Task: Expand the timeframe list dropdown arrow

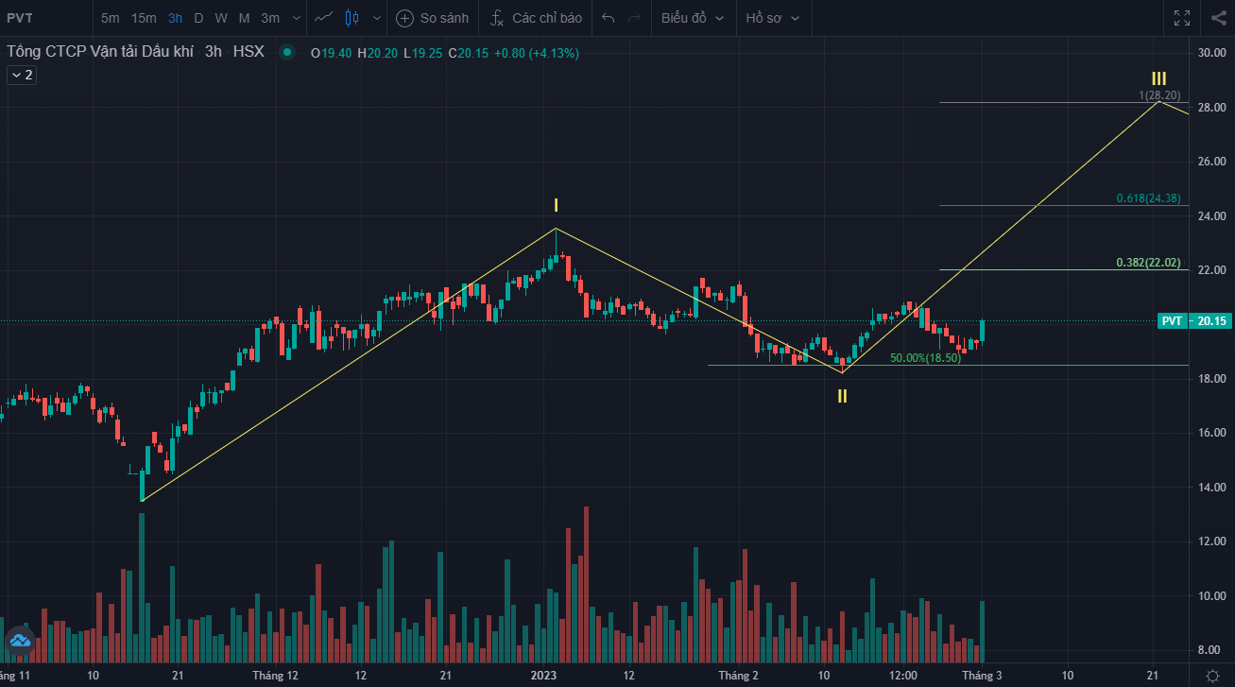Action: coord(297,18)
